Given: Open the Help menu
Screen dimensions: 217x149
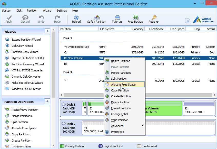Looking at the screenshot, I should click(75, 11).
